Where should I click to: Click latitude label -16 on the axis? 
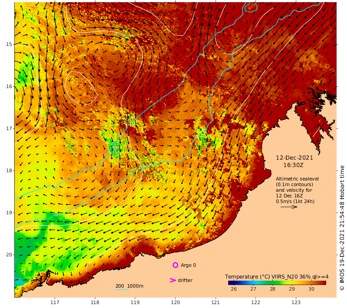tap(9, 86)
